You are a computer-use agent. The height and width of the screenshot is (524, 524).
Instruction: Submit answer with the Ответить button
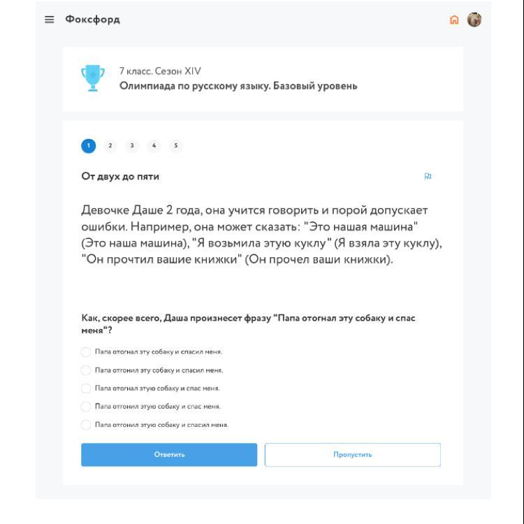pos(169,455)
